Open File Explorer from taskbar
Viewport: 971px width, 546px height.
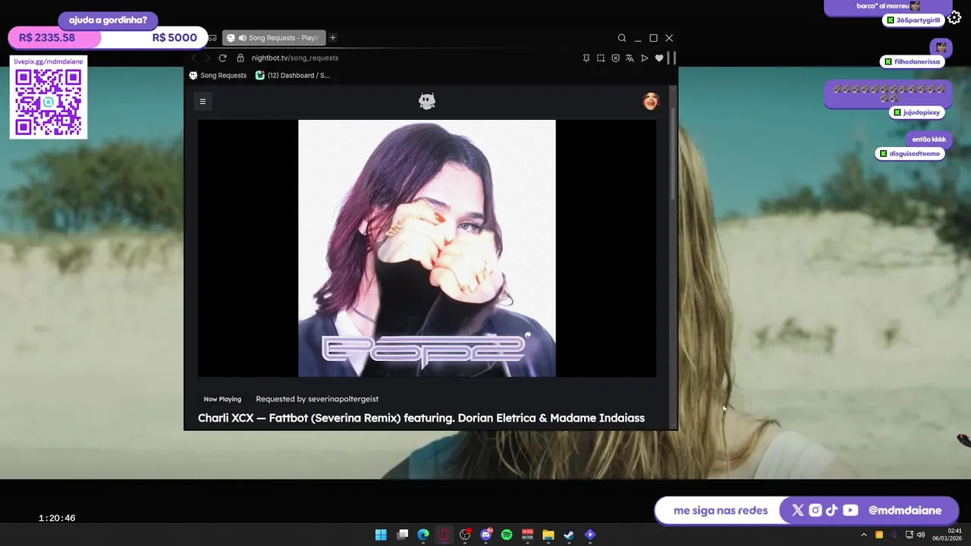pos(548,535)
